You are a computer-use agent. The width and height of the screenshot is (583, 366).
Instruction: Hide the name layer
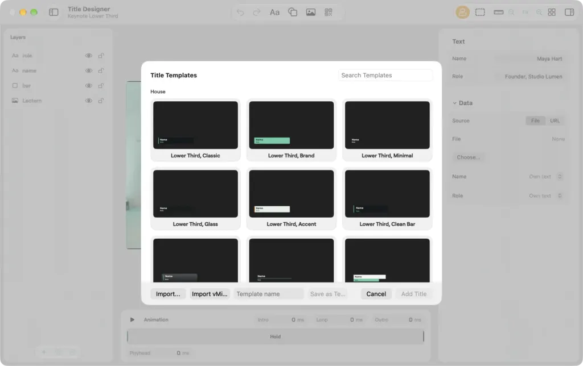tap(88, 70)
